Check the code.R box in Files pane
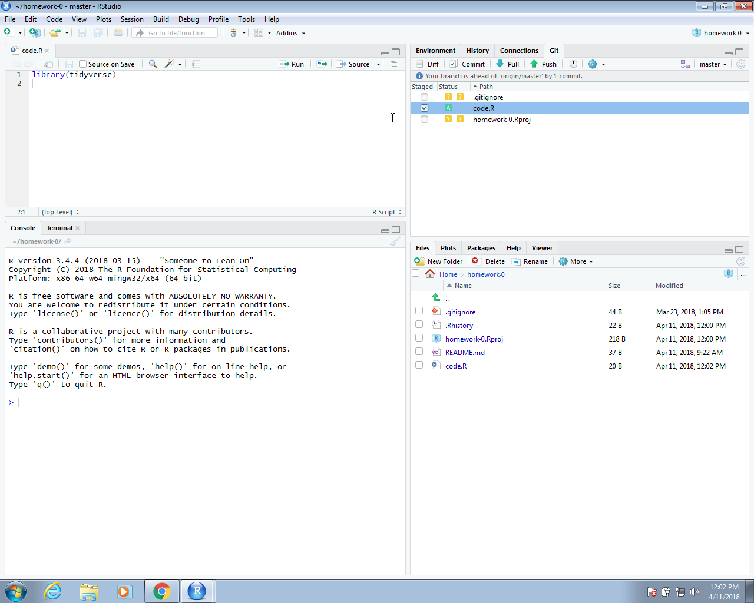This screenshot has width=754, height=603. 419,365
